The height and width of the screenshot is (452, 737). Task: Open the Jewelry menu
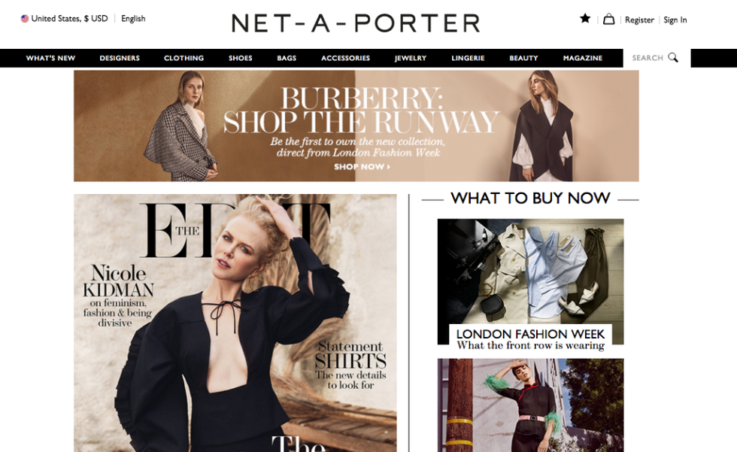tap(411, 58)
